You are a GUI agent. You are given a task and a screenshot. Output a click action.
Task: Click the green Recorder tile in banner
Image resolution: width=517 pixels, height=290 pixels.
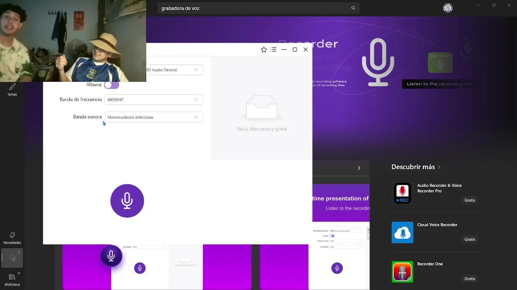[440, 62]
